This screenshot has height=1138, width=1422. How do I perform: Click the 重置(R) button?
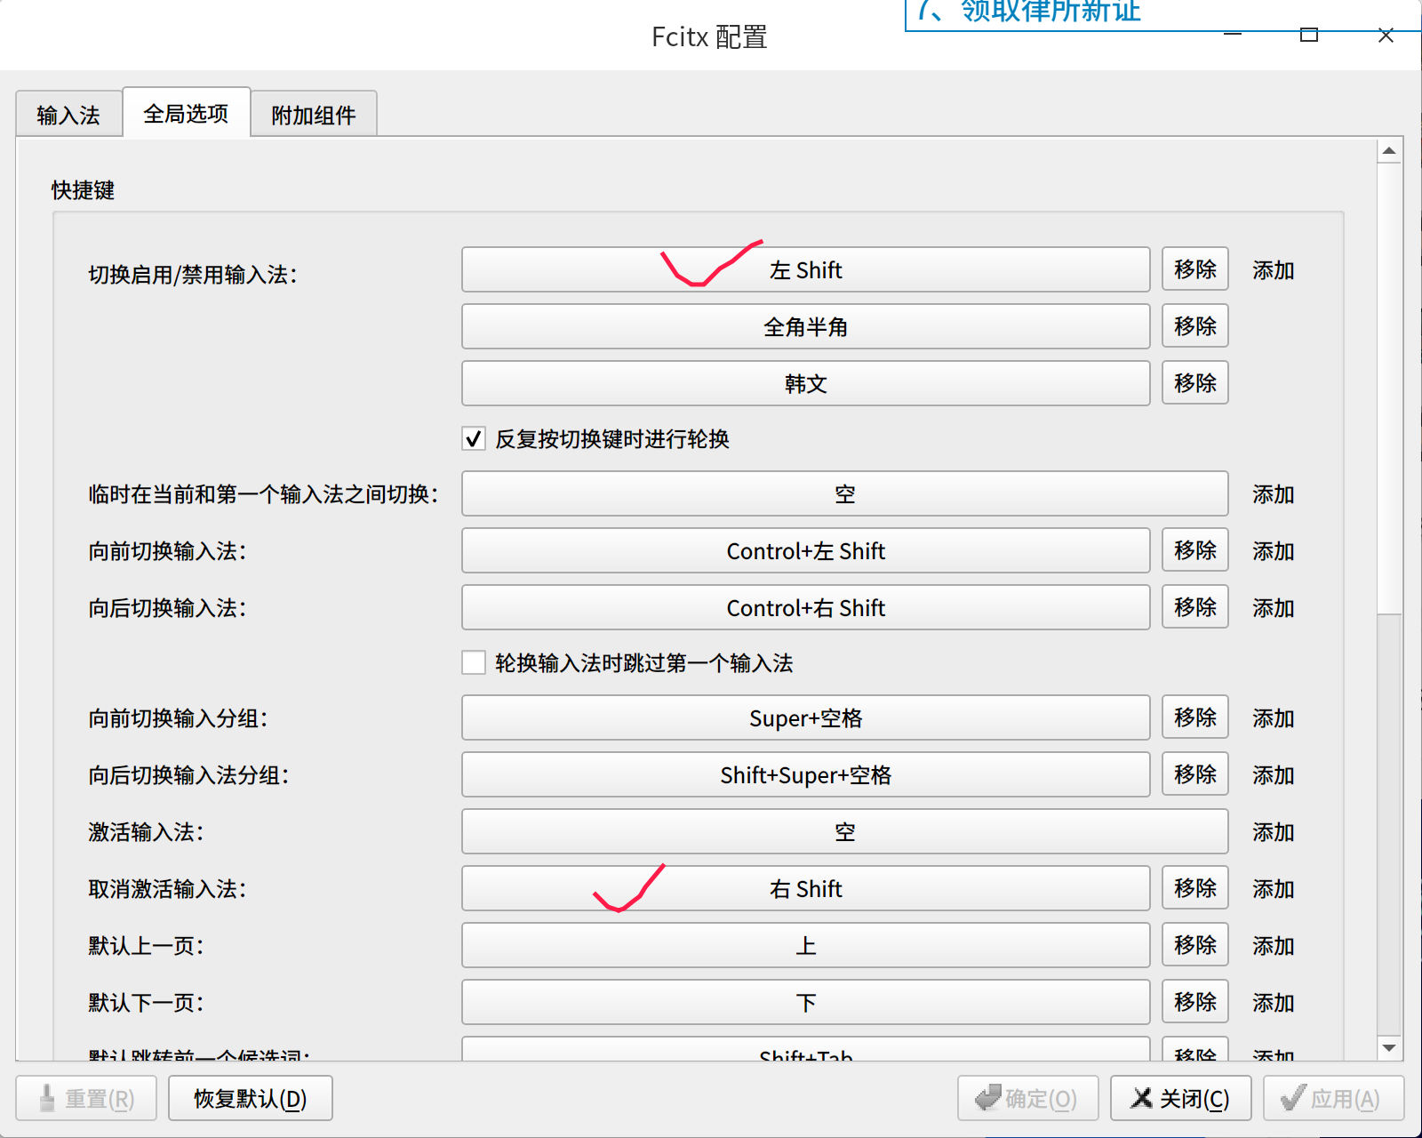(x=86, y=1098)
